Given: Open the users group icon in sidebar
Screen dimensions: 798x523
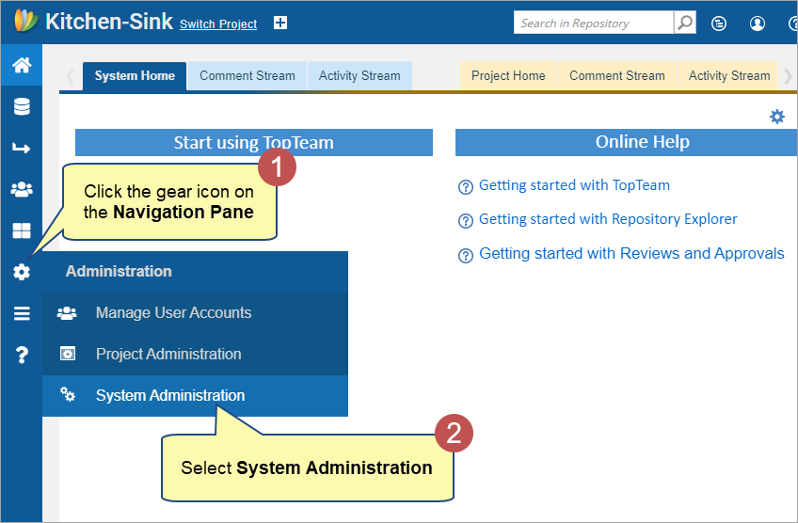Looking at the screenshot, I should click(x=22, y=189).
